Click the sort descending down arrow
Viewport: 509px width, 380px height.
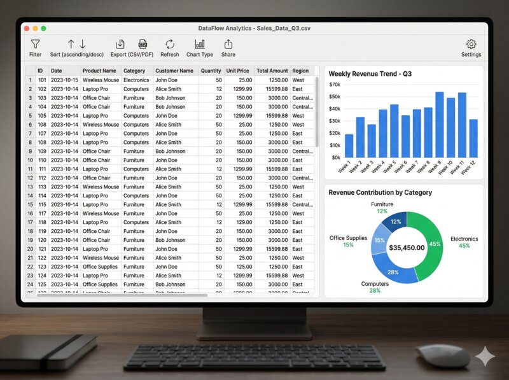click(x=83, y=44)
